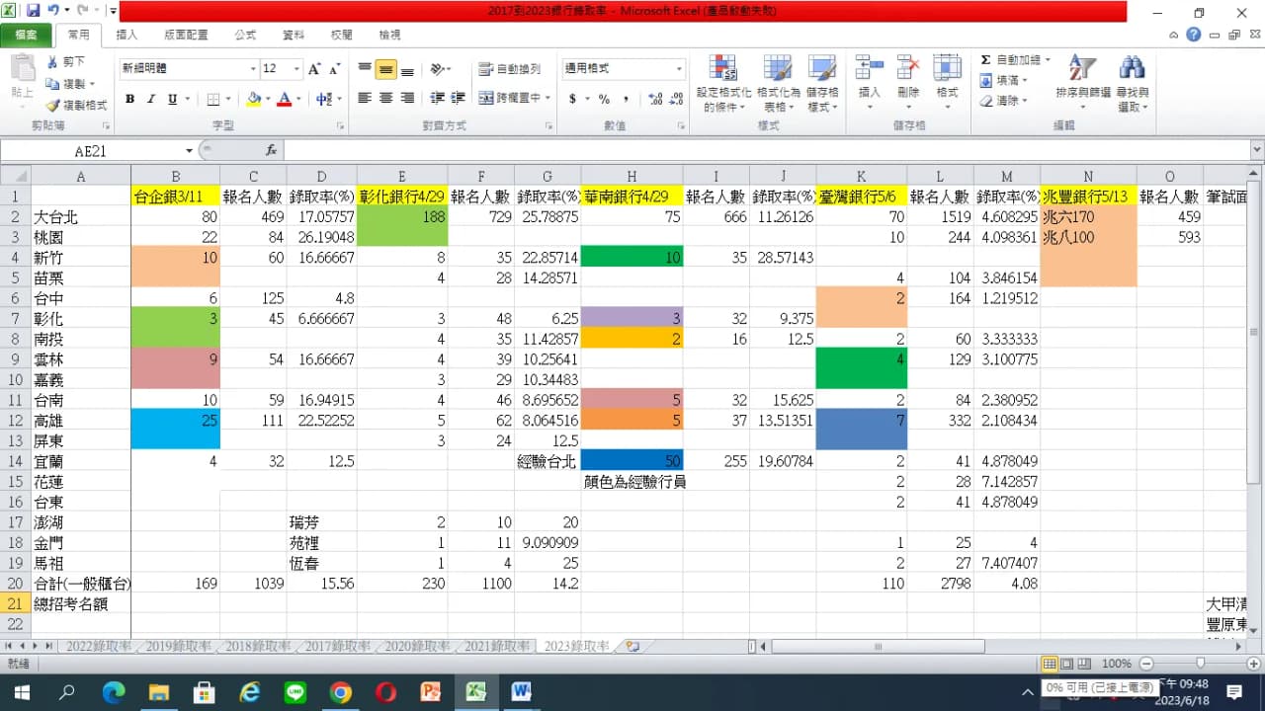Apply percent number style

[x=603, y=99]
